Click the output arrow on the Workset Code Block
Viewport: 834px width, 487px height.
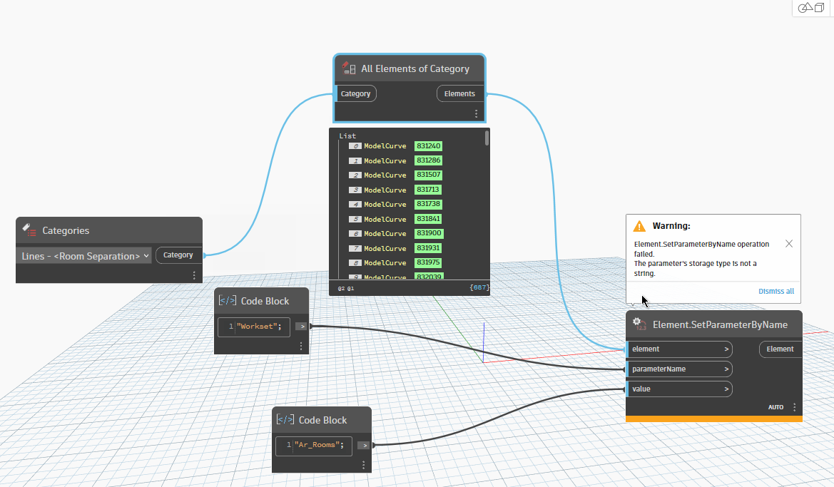pyautogui.click(x=301, y=326)
